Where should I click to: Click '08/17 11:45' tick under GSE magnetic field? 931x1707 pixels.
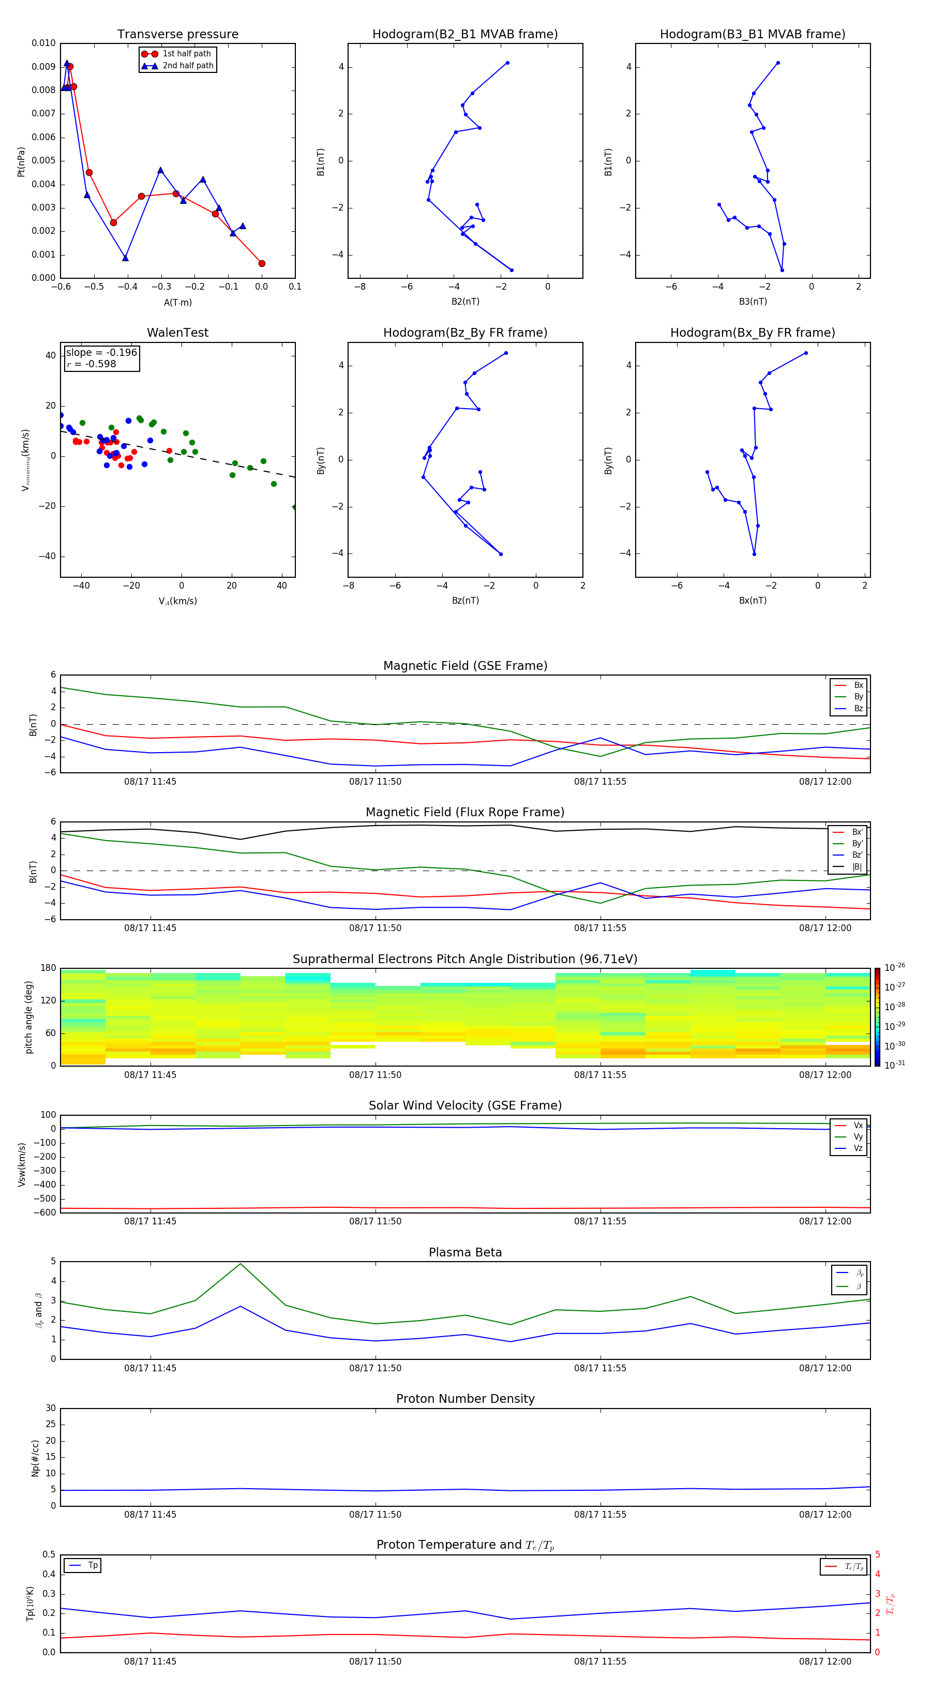[151, 782]
